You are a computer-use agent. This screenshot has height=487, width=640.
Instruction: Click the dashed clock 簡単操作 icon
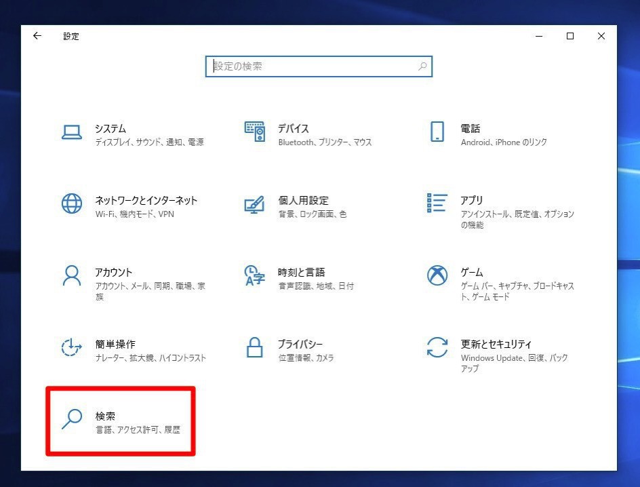[71, 347]
